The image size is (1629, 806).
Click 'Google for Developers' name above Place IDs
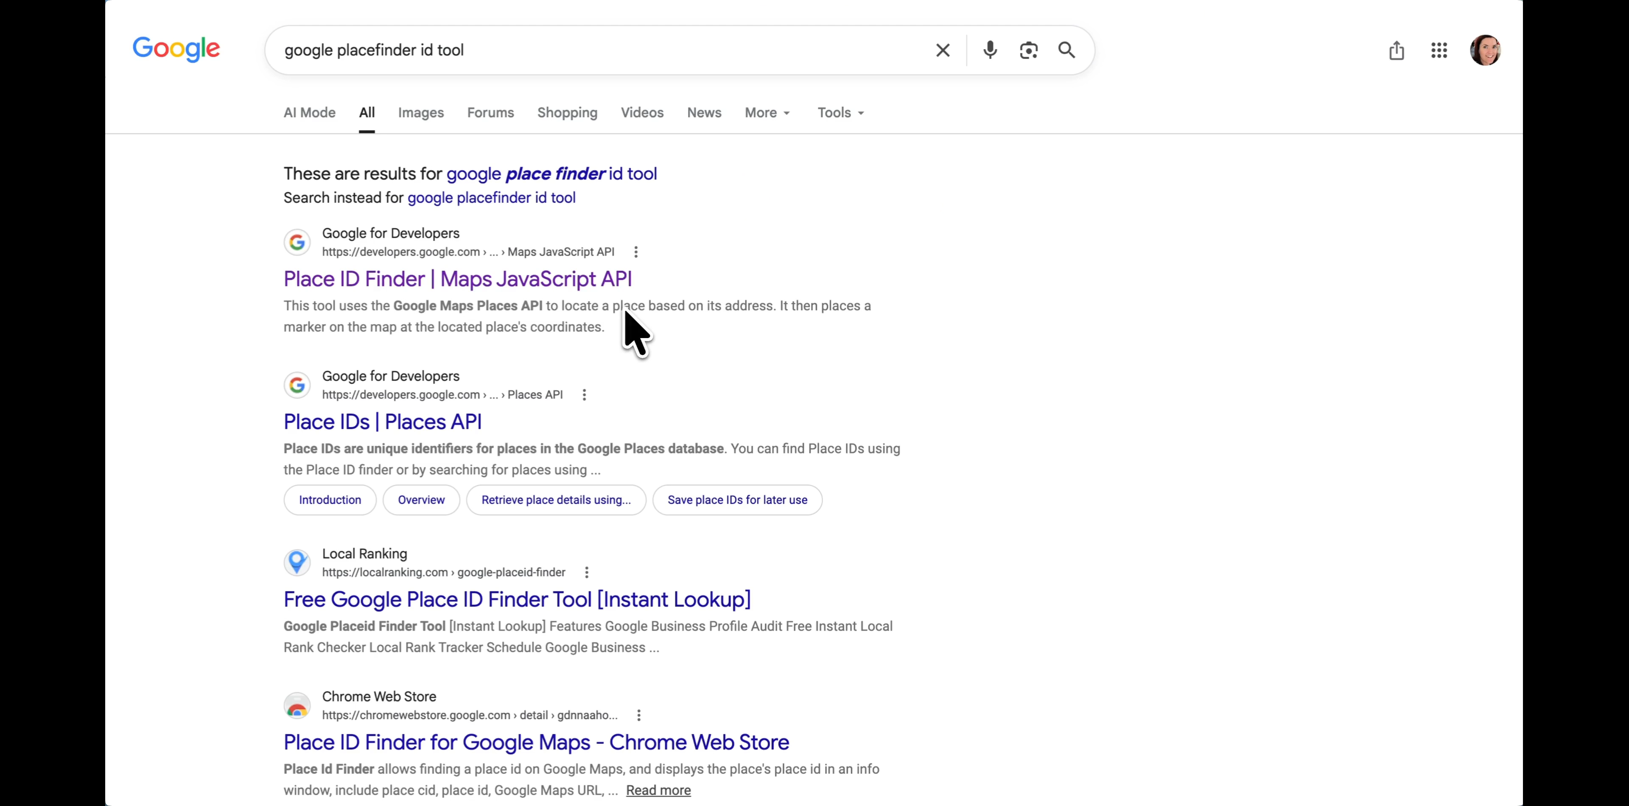(390, 376)
